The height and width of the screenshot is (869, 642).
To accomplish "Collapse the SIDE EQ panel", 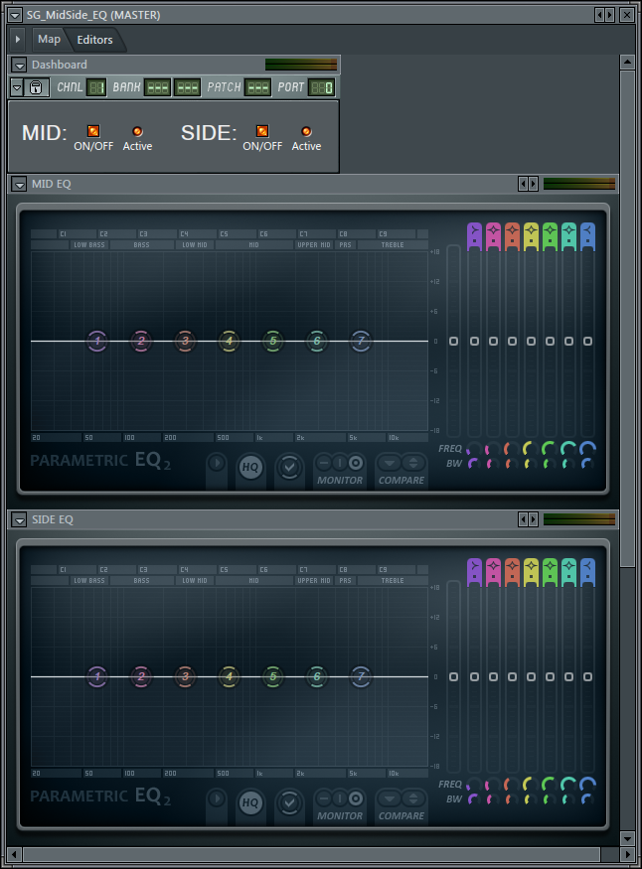I will (20, 519).
